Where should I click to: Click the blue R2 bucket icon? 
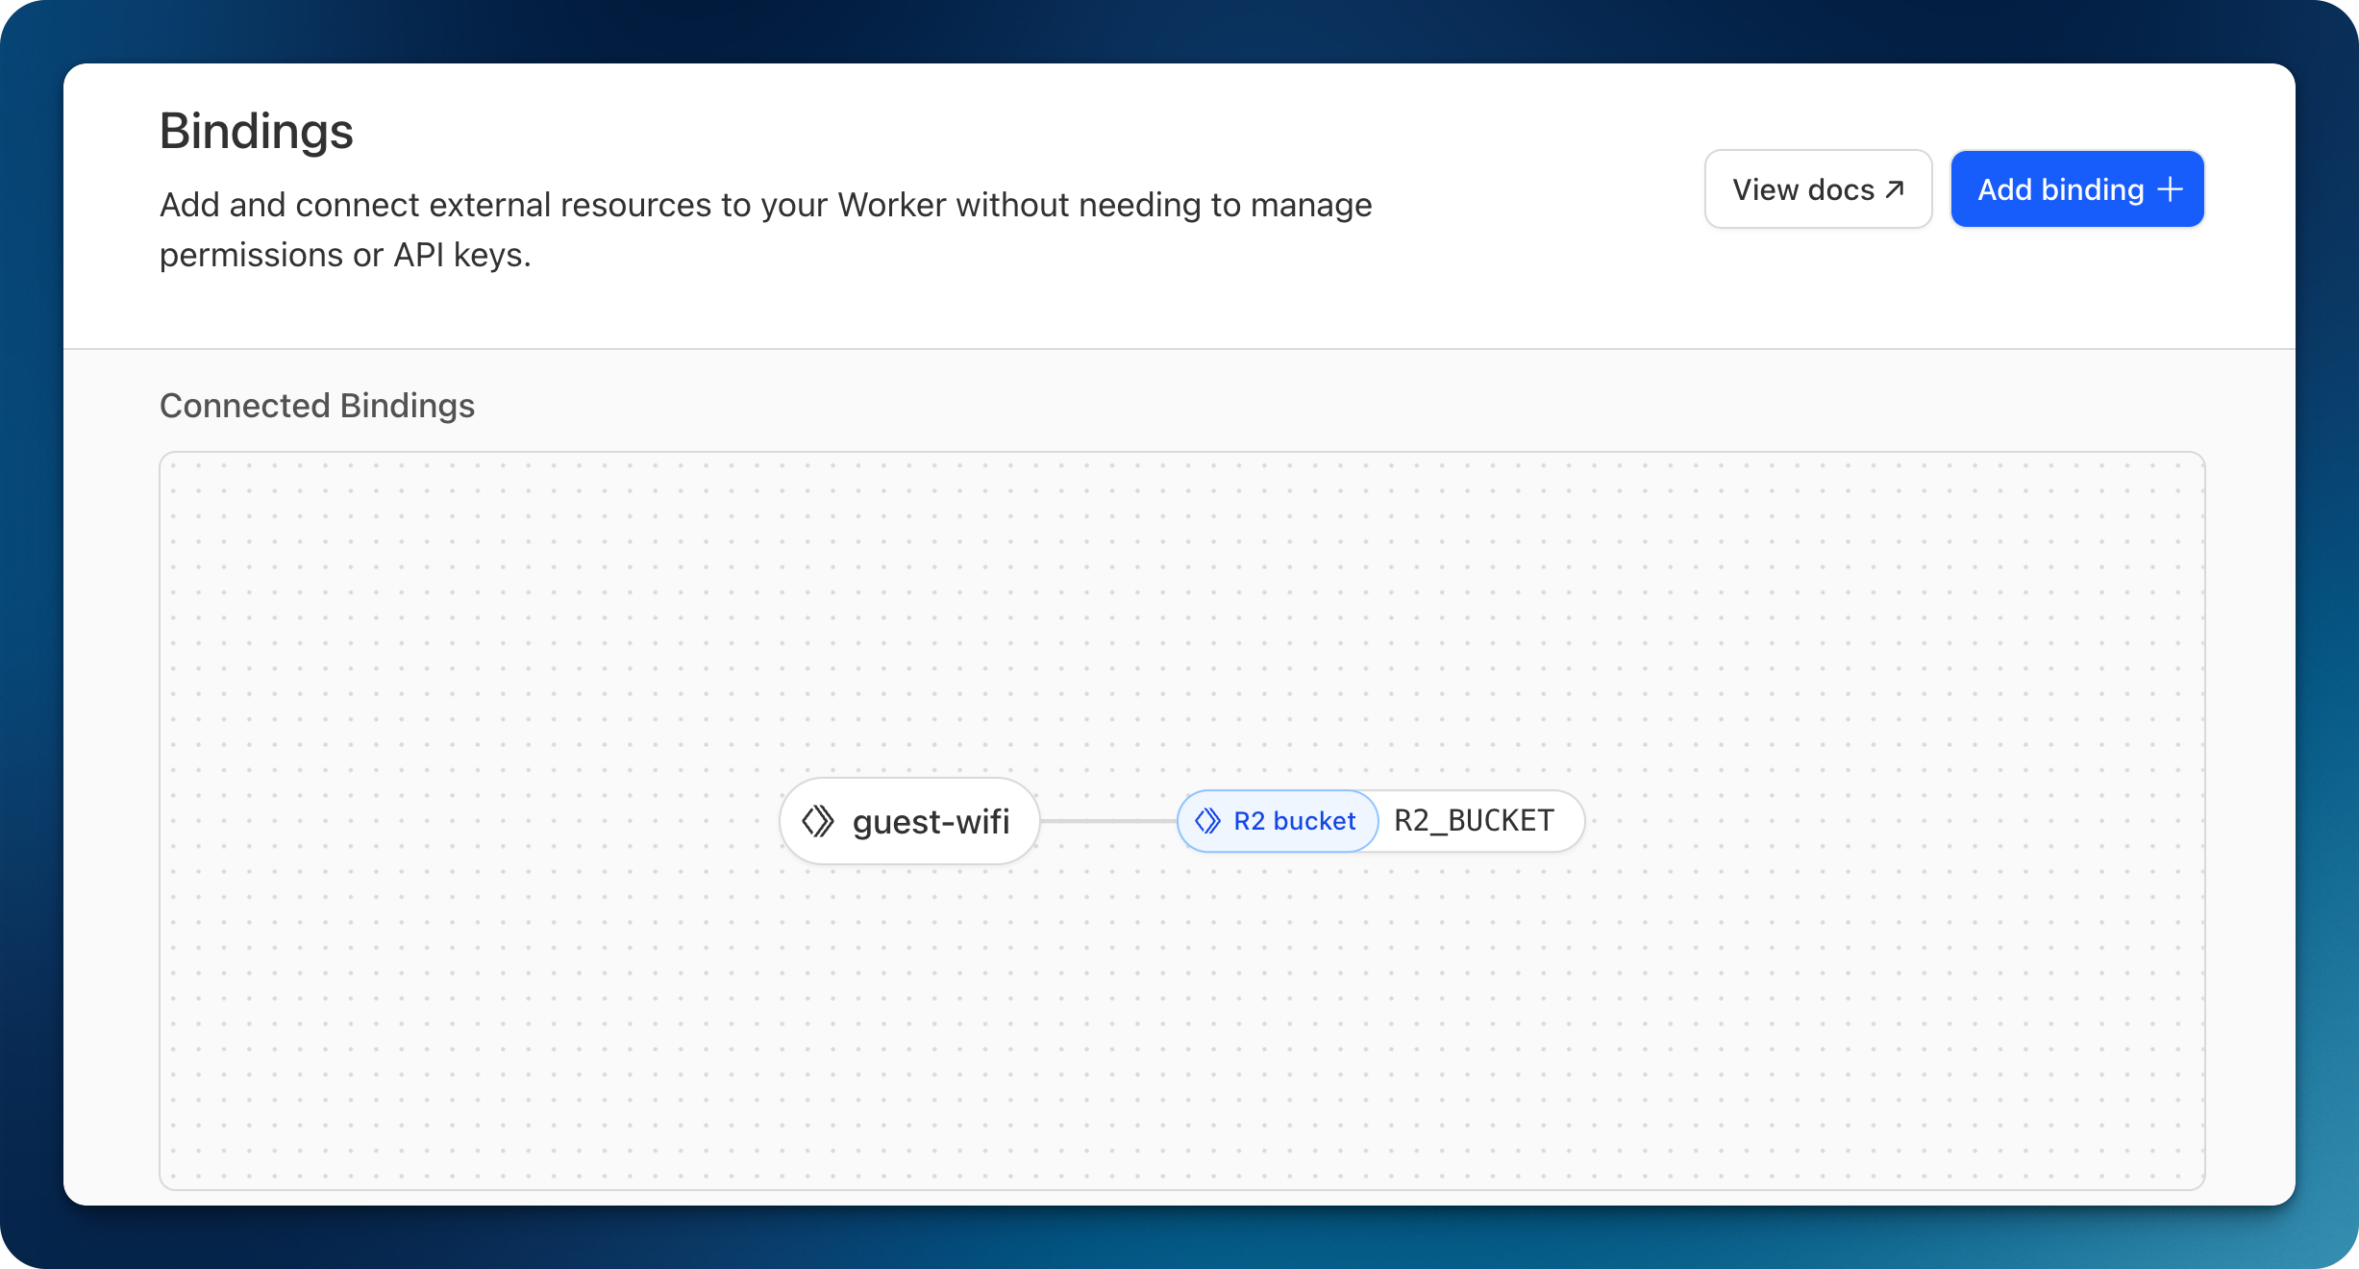pyautogui.click(x=1207, y=821)
